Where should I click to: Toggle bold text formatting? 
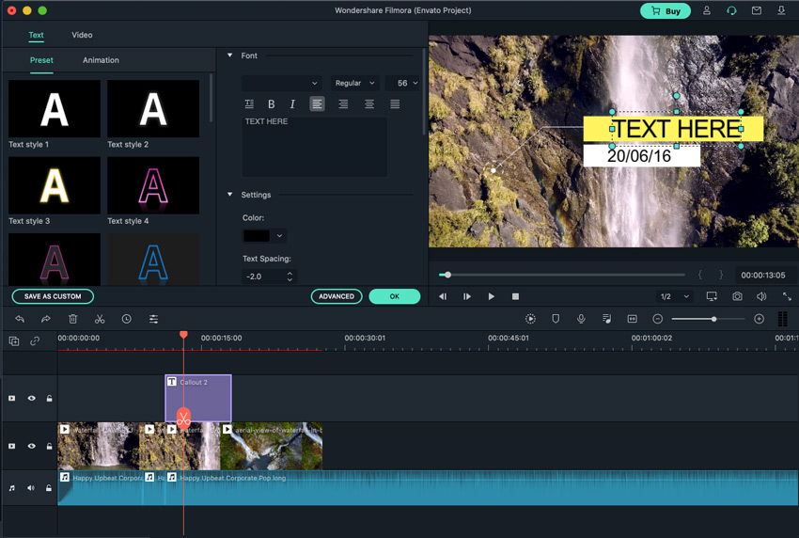(x=271, y=104)
